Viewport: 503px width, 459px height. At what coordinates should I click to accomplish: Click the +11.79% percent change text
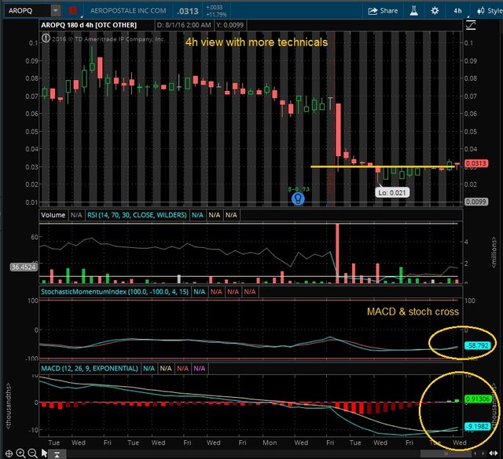216,15
